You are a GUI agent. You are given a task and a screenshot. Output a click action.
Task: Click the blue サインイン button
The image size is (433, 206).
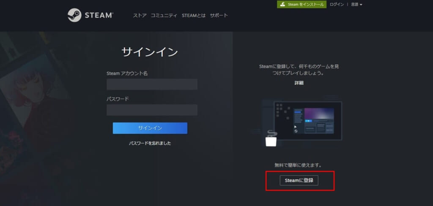[x=150, y=128]
